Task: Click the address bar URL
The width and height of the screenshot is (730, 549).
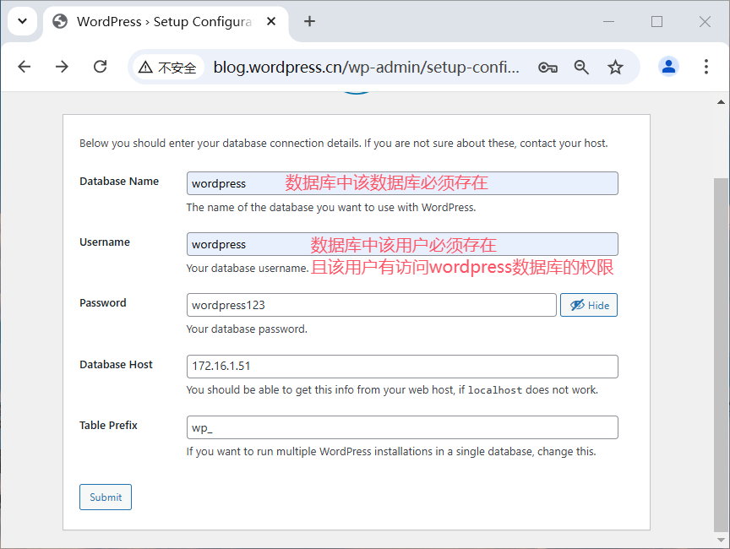Action: coord(366,68)
